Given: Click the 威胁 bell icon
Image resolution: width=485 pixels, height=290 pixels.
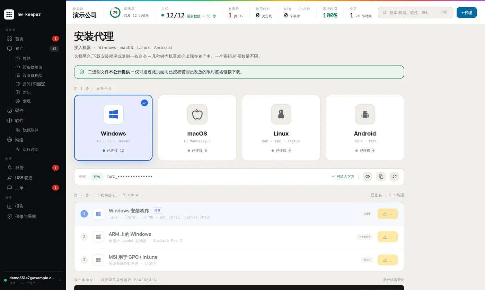Looking at the screenshot, I should coord(10,168).
